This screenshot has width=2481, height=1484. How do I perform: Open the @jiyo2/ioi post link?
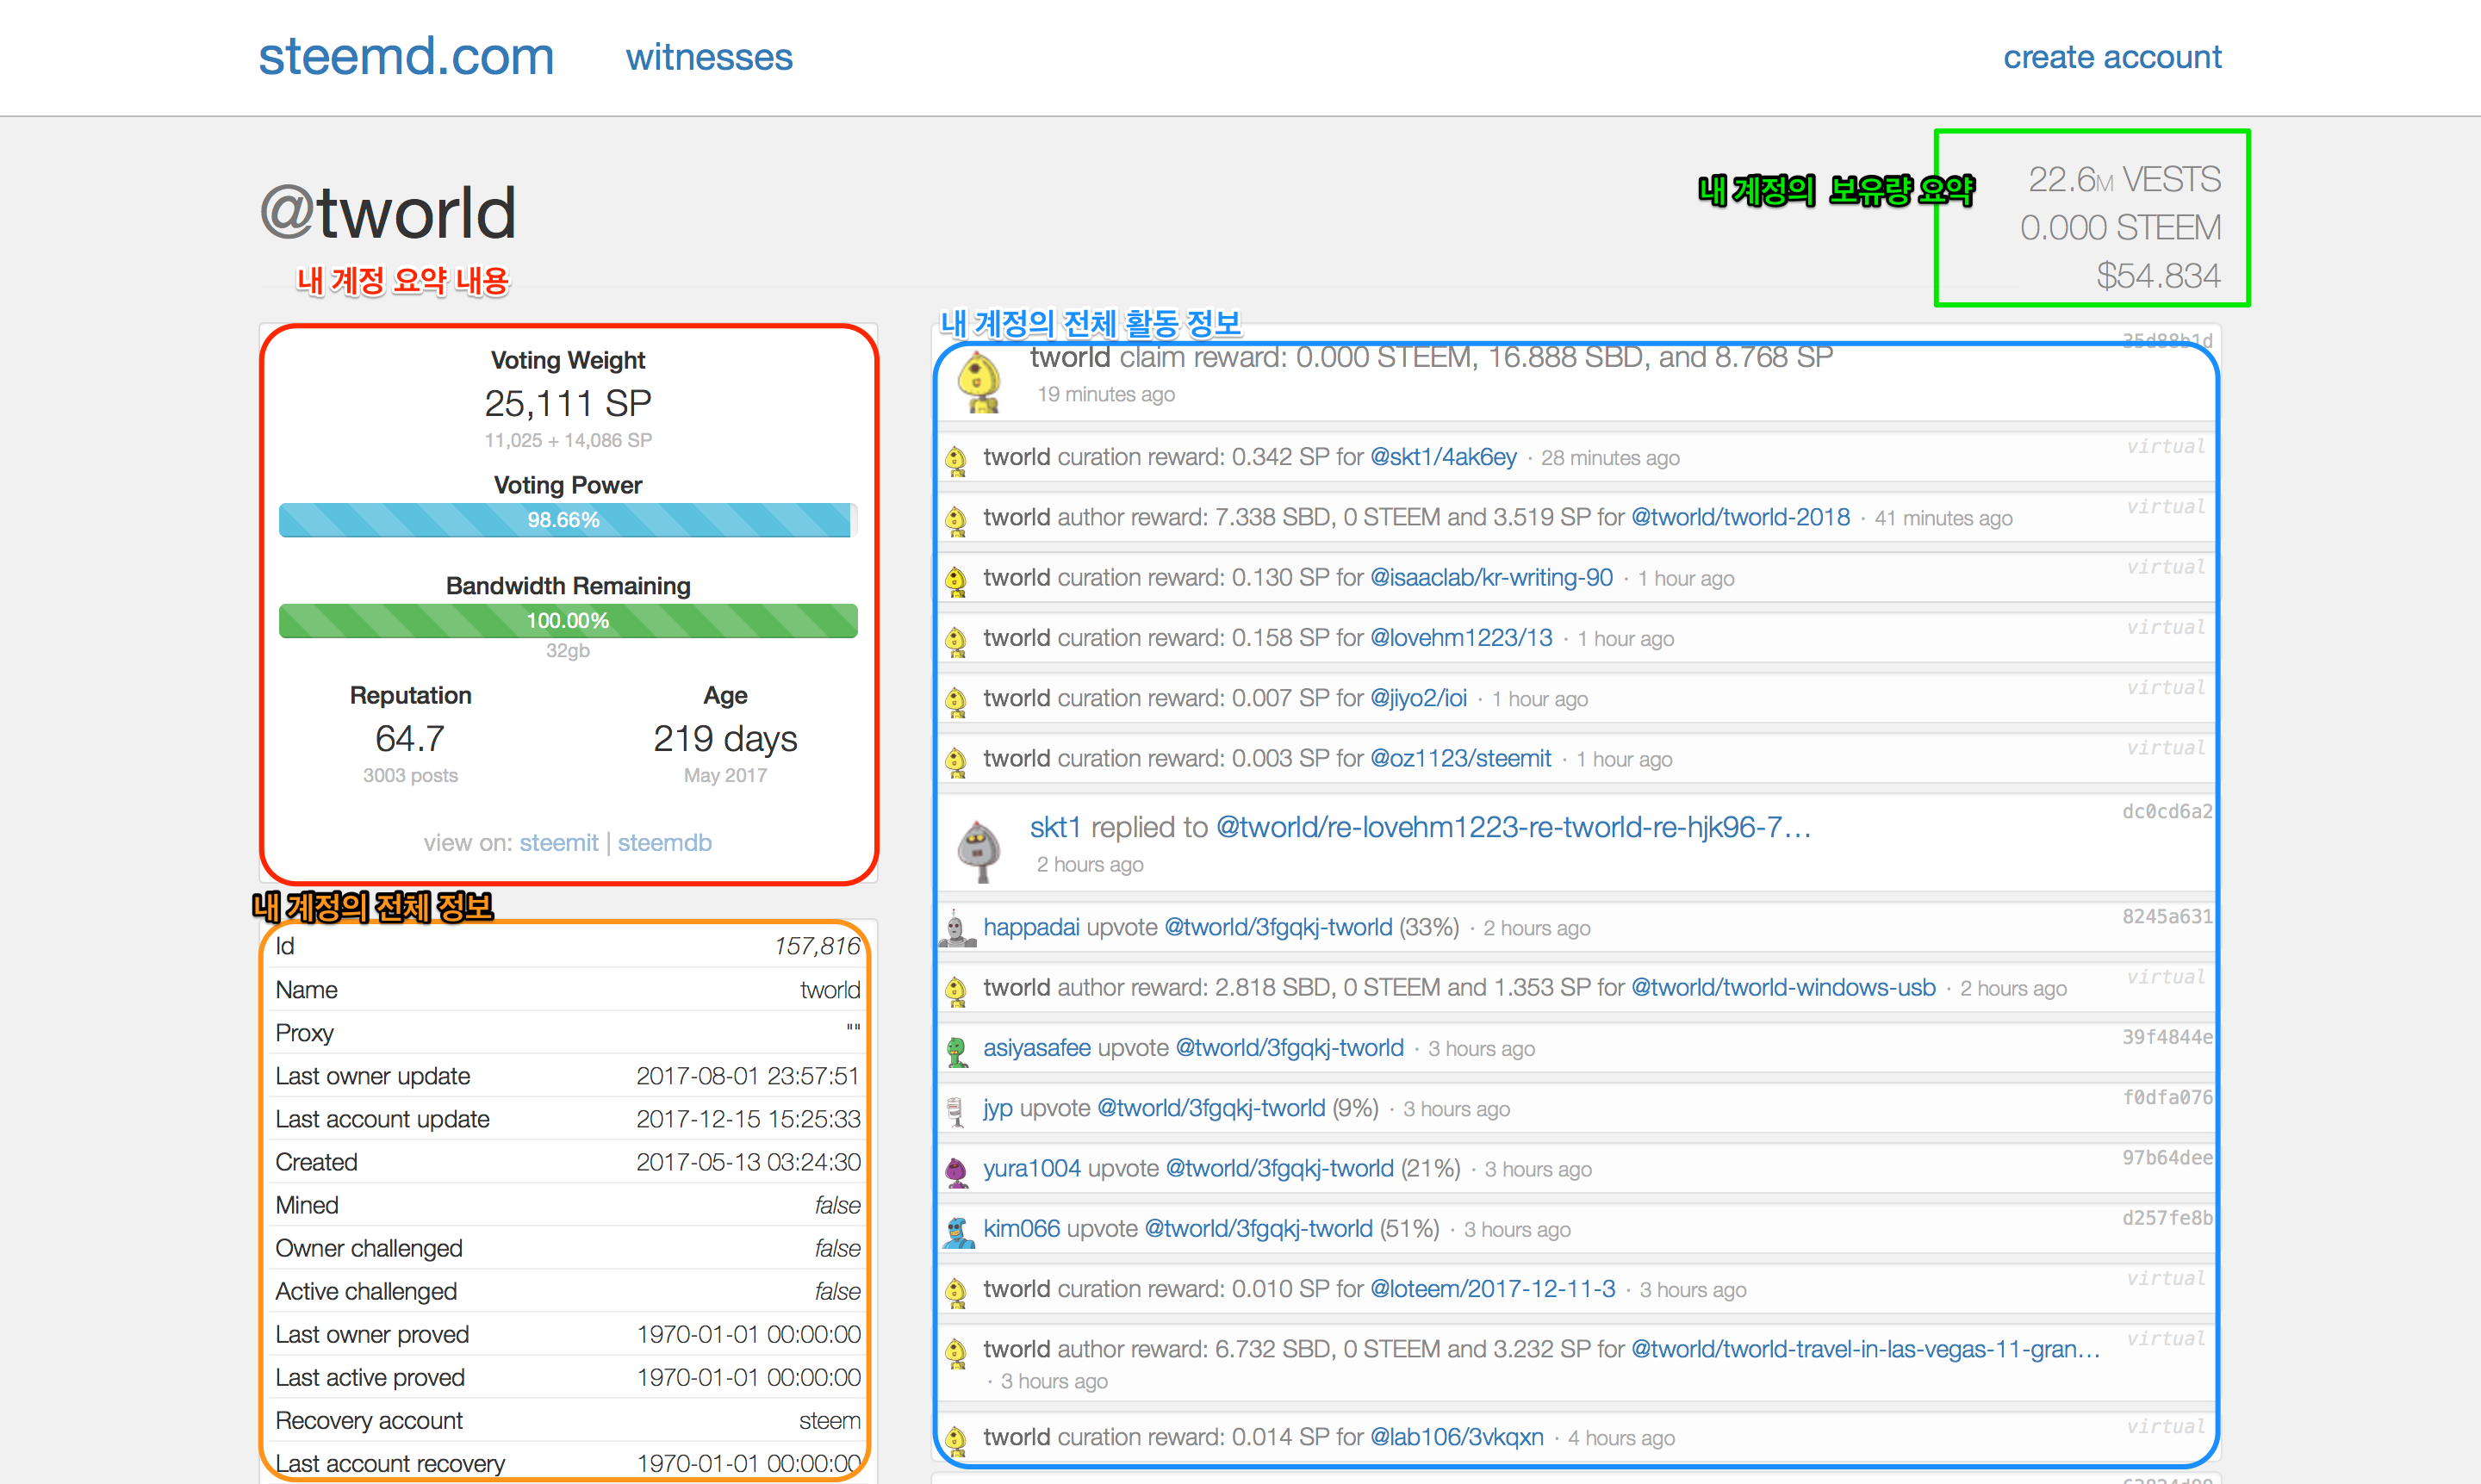click(x=1418, y=698)
